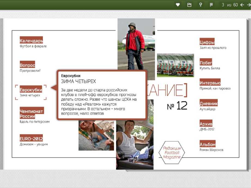This screenshot has width=251, height=188.
Task: Click the lightbulb hints icon
Action: (200, 5)
